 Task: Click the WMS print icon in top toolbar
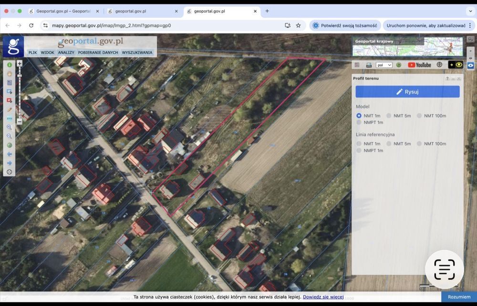[369, 65]
